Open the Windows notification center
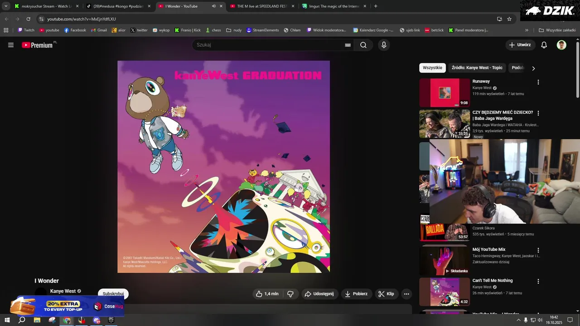Image resolution: width=580 pixels, height=326 pixels. coord(570,320)
